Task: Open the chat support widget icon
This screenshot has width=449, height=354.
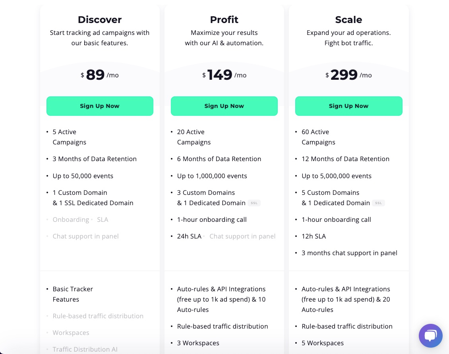Action: point(430,335)
